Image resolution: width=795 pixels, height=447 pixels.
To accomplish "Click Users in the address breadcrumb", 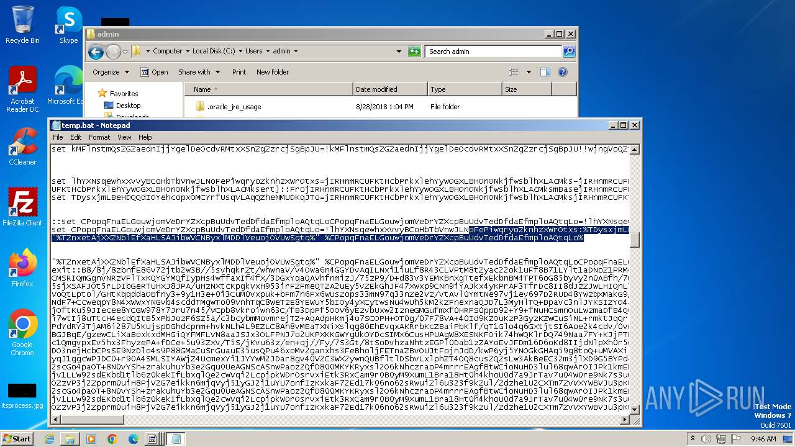I will (x=253, y=52).
